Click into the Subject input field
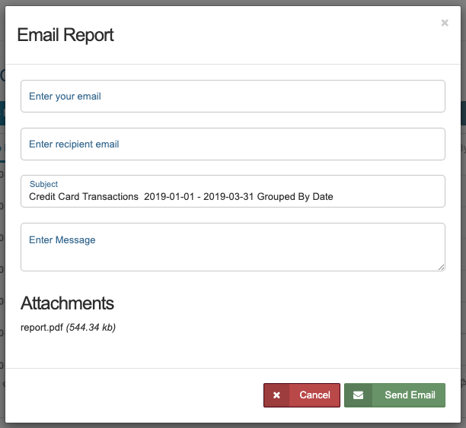Screen dimensions: 466x428 (232, 196)
